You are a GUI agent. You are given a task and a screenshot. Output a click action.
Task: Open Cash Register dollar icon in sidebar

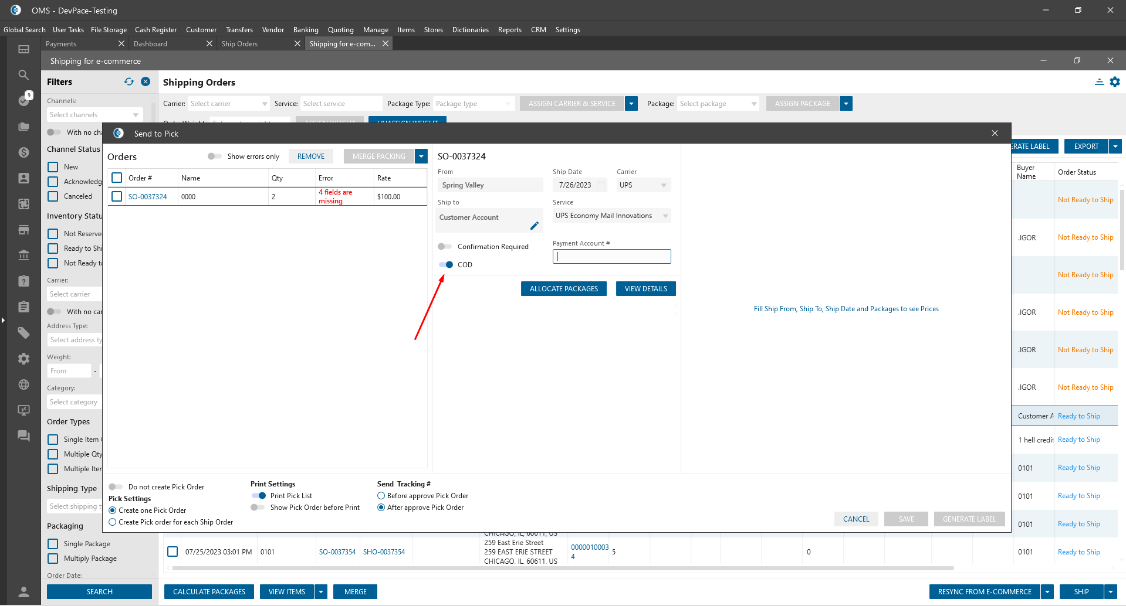[x=23, y=152]
